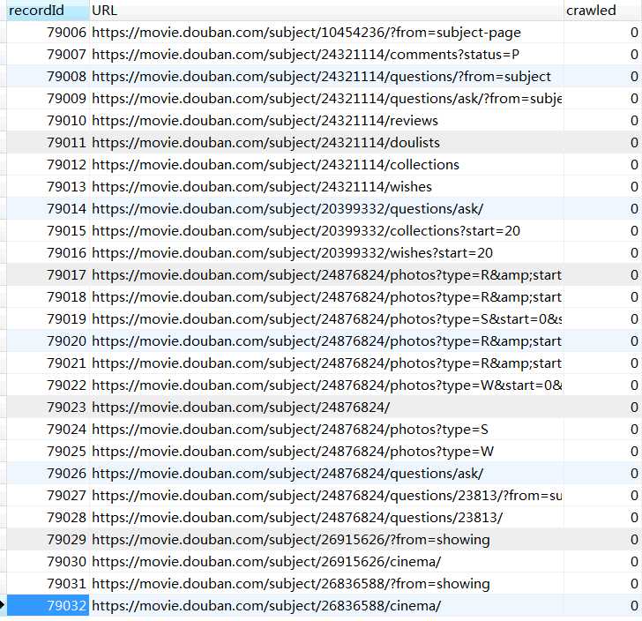Click URL ending 24876824/questions/23813/

click(297, 518)
